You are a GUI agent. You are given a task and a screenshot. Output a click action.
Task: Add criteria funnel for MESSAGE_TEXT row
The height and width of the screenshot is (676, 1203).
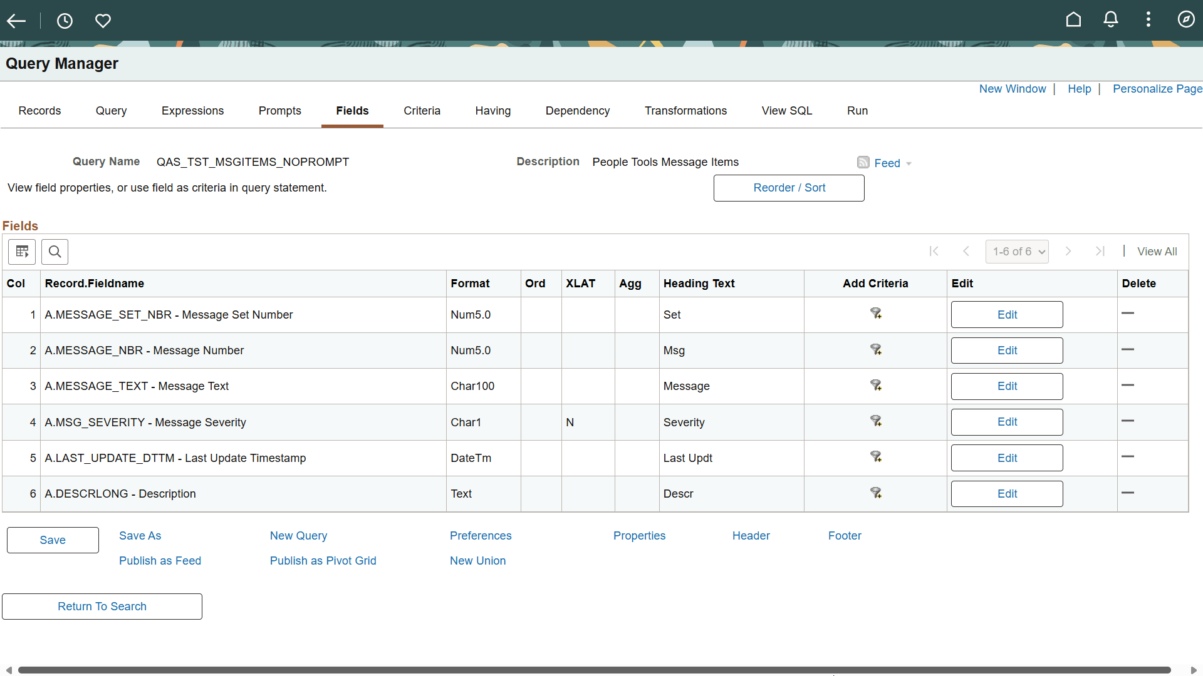875,385
